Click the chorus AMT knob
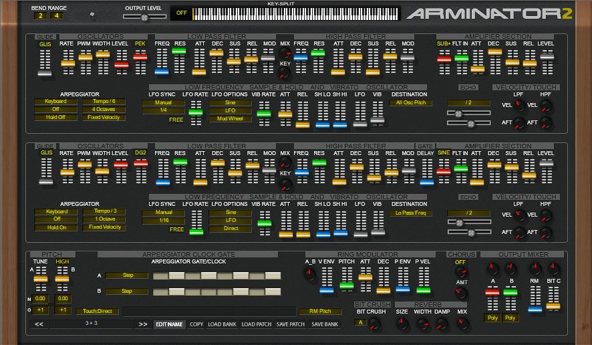Screen dimensions: 592x345 (460, 294)
